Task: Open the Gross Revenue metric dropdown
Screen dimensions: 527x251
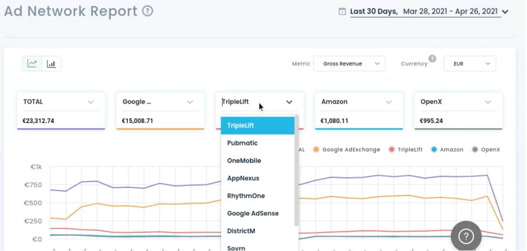Action: tap(349, 64)
